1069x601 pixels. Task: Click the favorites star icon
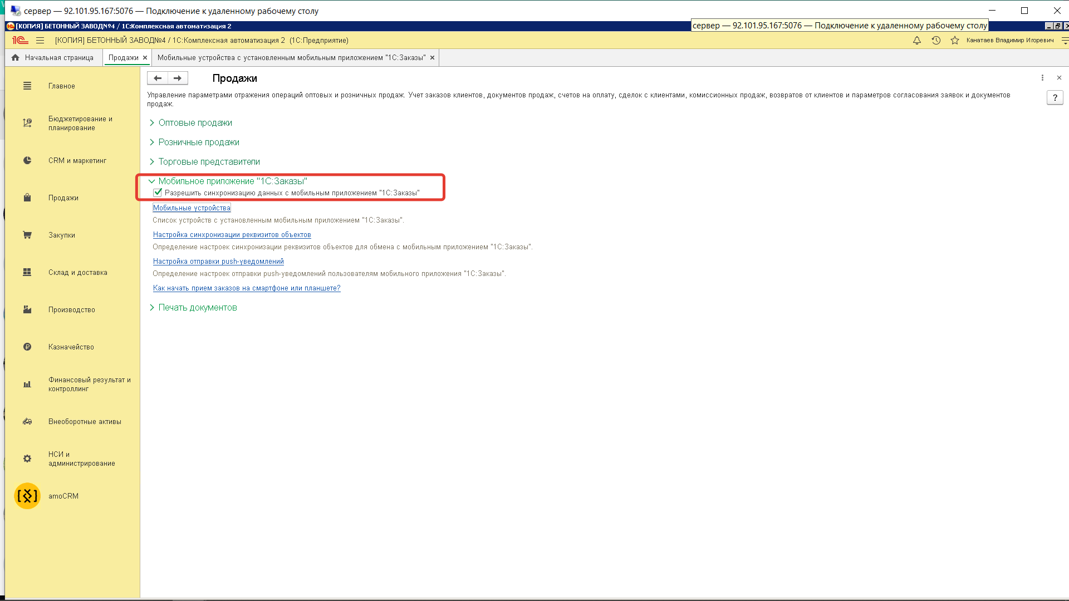coord(955,41)
